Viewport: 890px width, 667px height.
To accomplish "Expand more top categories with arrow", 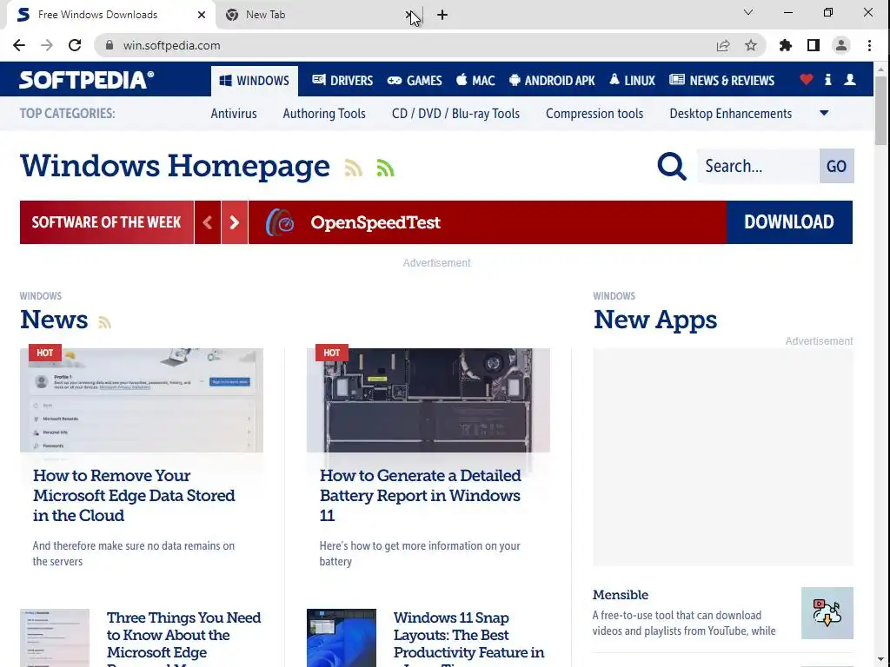I will pos(824,113).
